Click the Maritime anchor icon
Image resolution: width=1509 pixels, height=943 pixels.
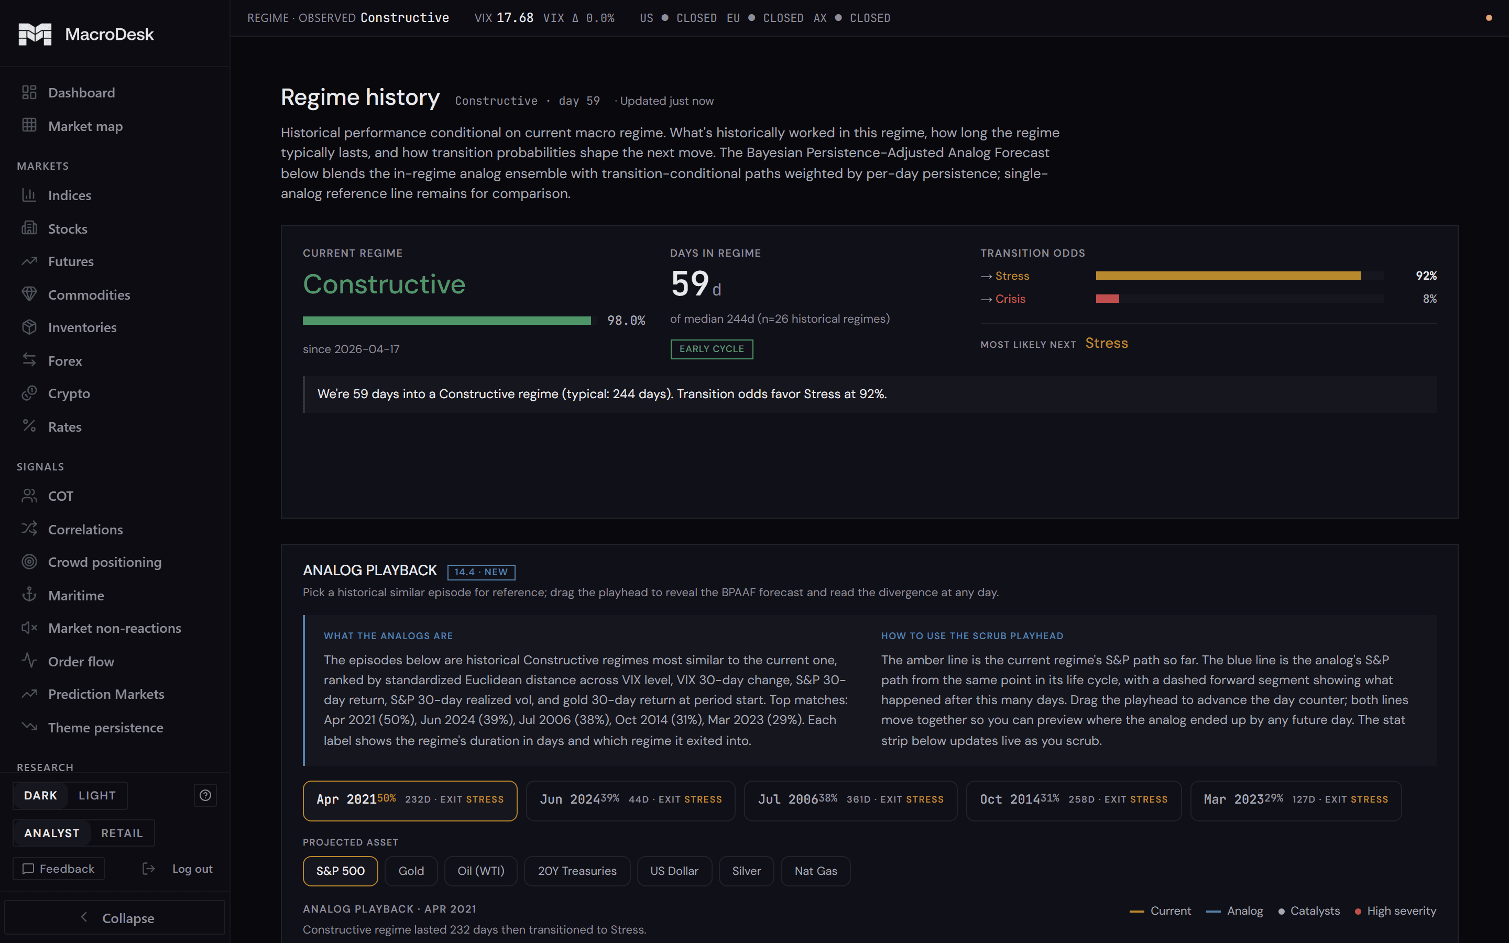click(29, 595)
